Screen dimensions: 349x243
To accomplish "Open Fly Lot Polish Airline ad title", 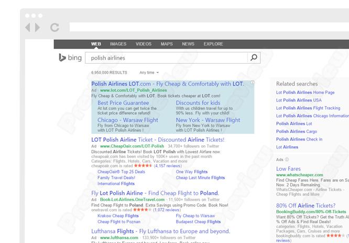I will coord(155,193).
